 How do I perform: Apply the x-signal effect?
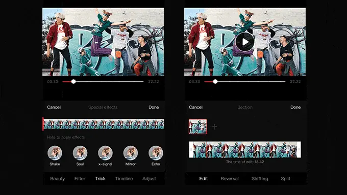click(105, 153)
